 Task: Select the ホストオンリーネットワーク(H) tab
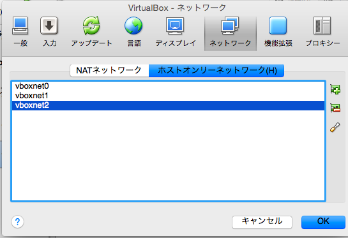coord(216,71)
